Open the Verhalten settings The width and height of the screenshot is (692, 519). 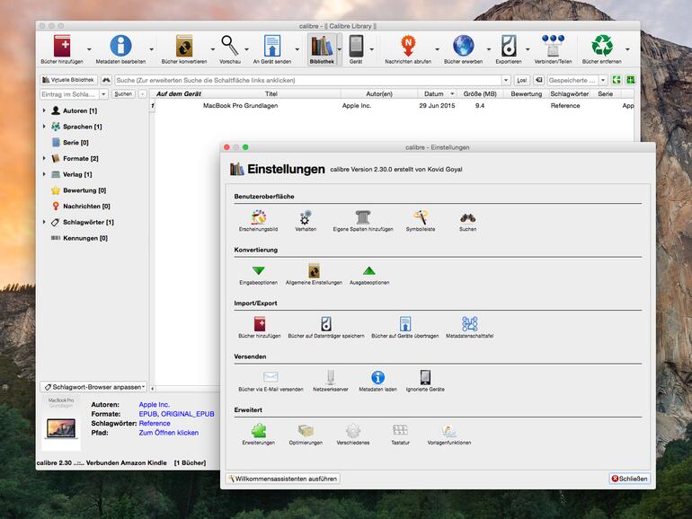[306, 217]
